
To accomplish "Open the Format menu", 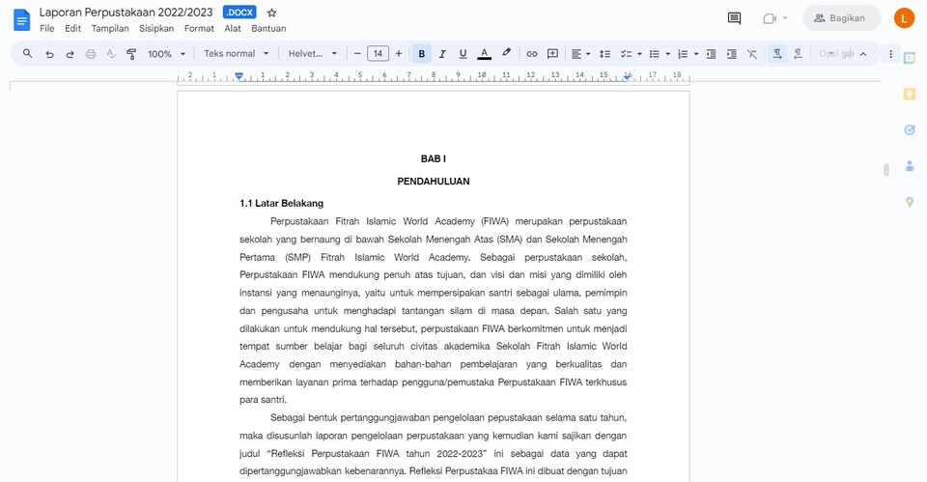I will coord(199,28).
